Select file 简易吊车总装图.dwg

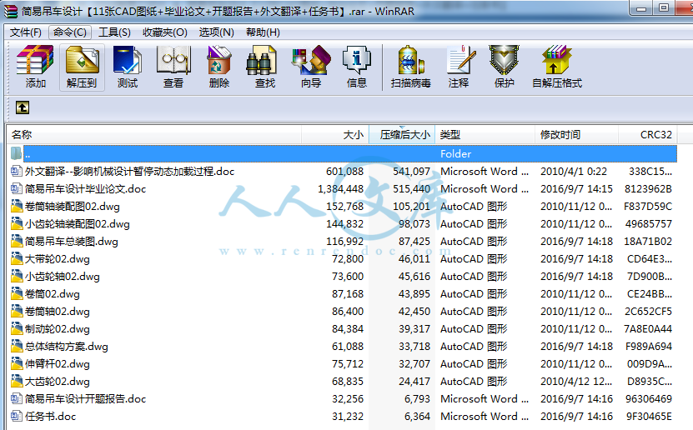click(x=71, y=242)
